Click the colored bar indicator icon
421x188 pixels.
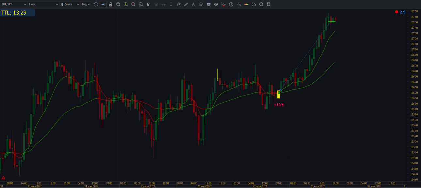(246, 4)
